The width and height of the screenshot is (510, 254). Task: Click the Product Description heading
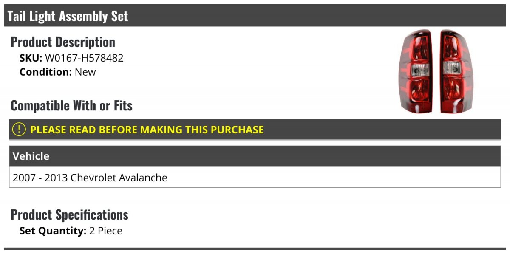(x=63, y=42)
